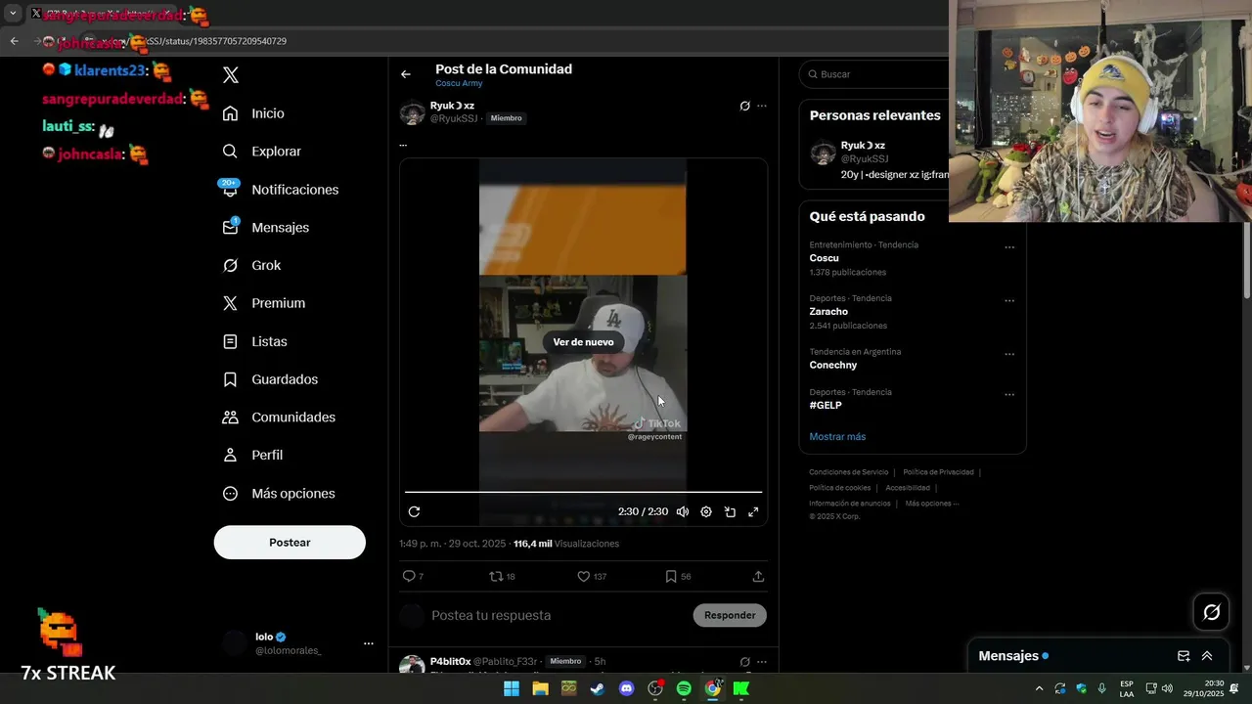Click the X logo in the sidebar

(x=231, y=75)
